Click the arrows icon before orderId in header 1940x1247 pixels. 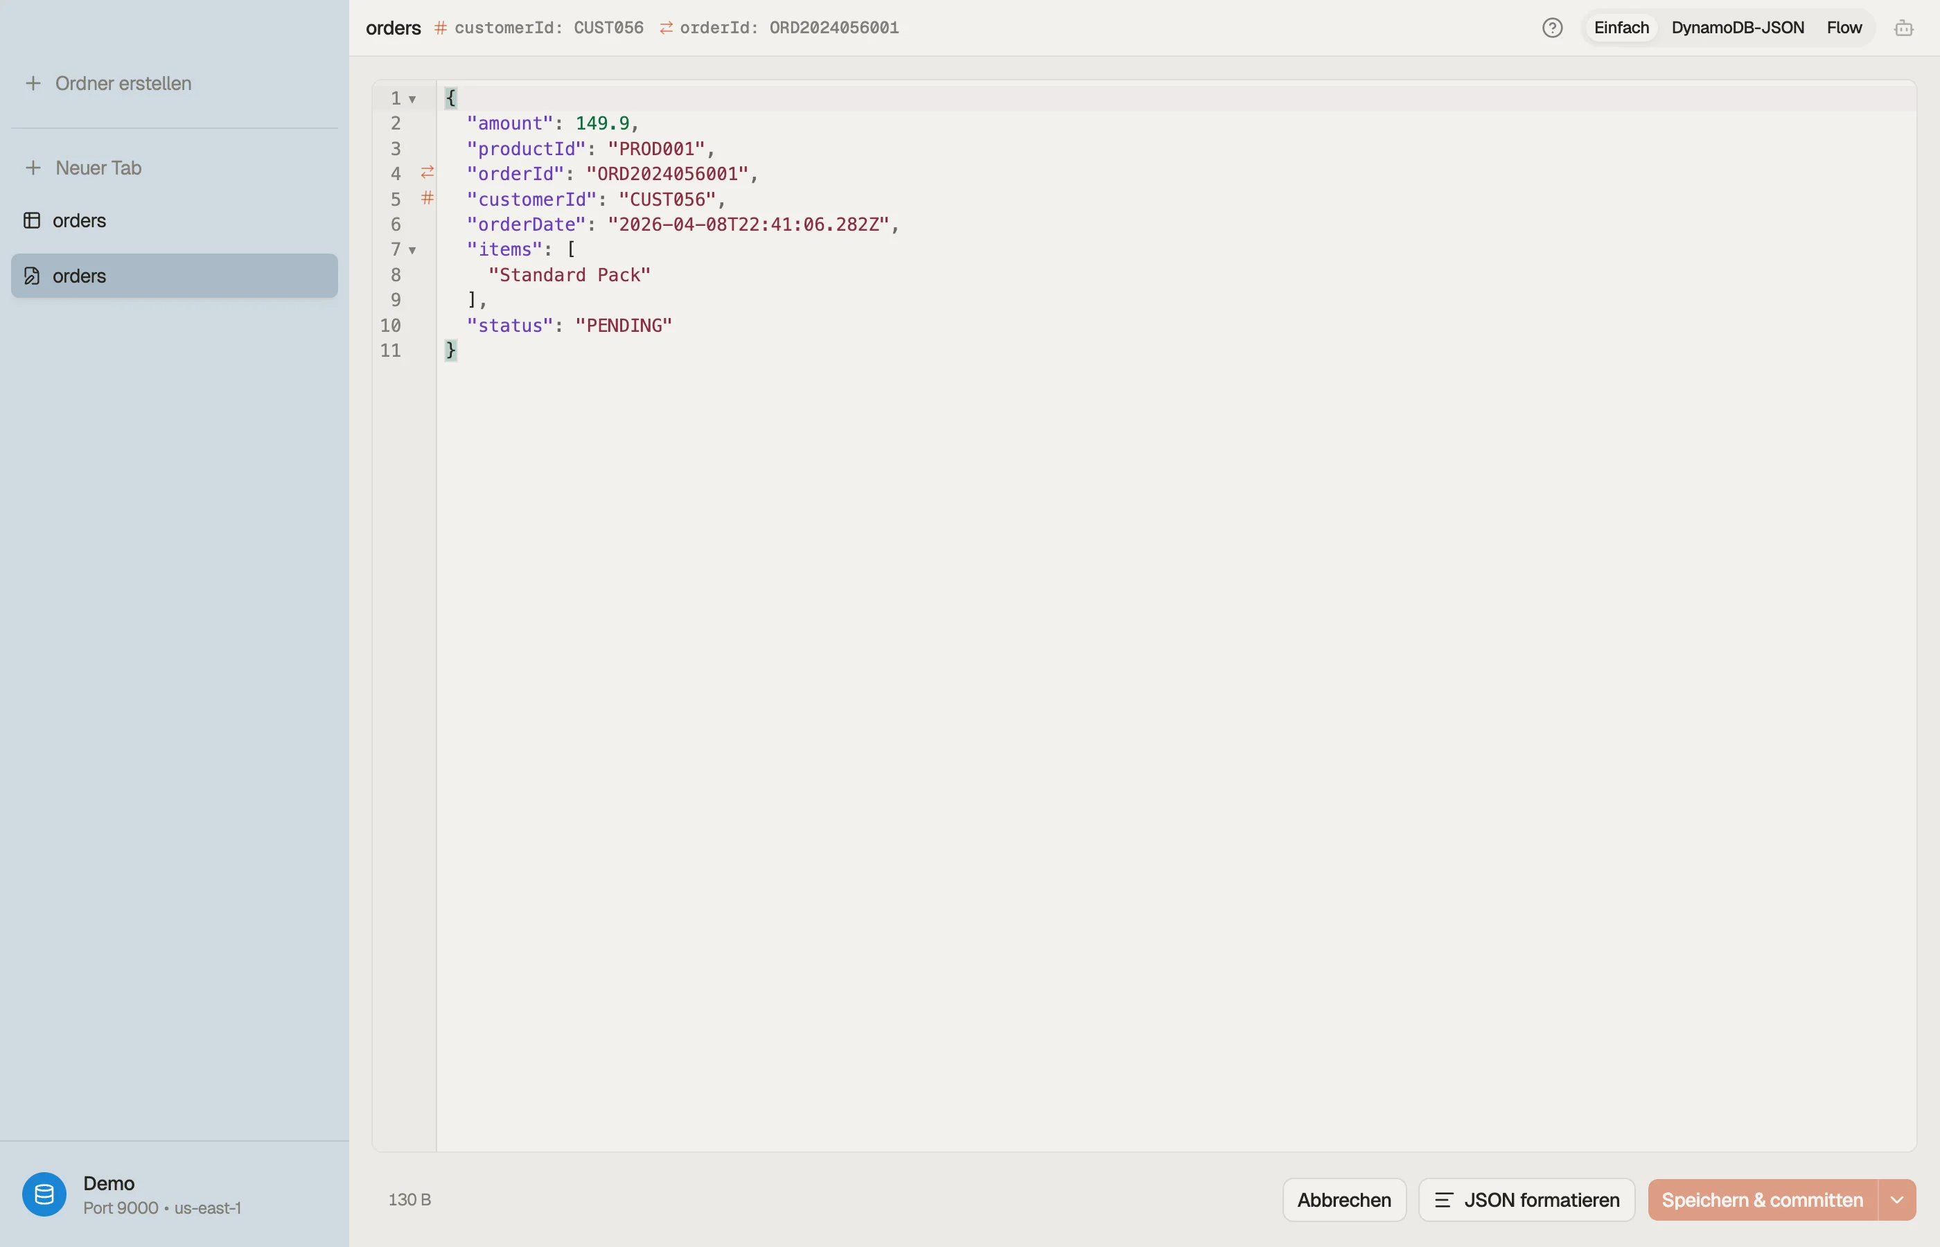pyautogui.click(x=667, y=28)
